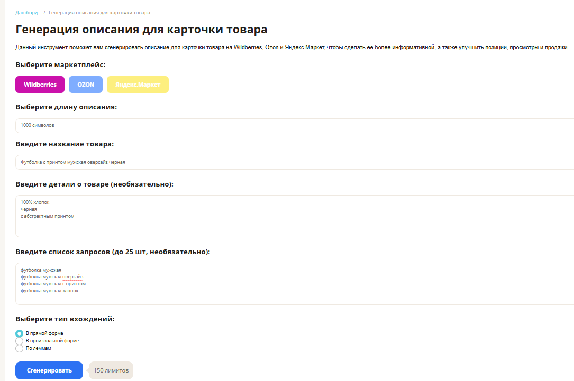Click the query line футболка мужская хлопок
This screenshot has height=381, width=574.
point(49,291)
